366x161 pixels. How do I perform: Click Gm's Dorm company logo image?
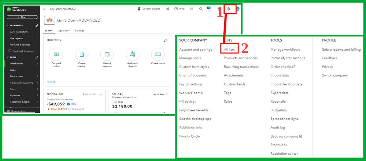(49, 20)
